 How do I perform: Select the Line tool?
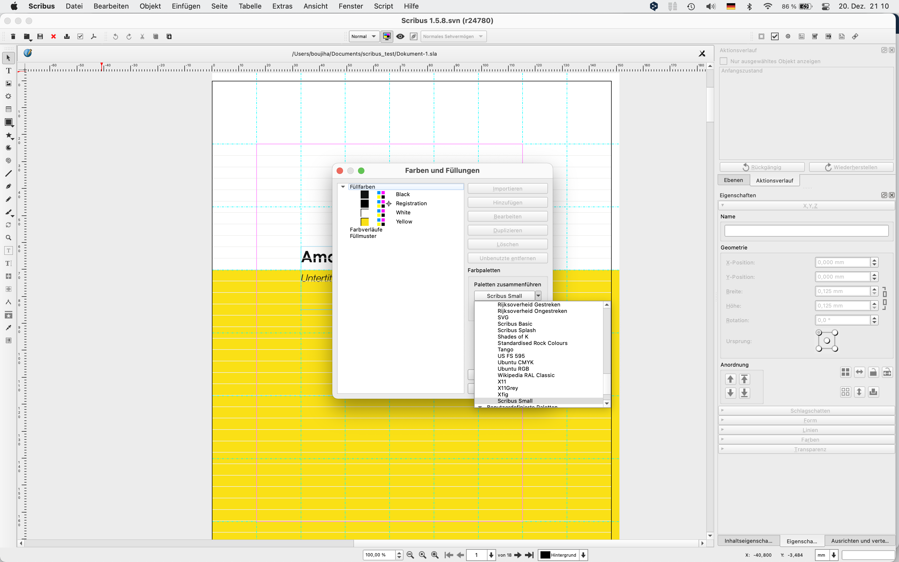(x=9, y=174)
